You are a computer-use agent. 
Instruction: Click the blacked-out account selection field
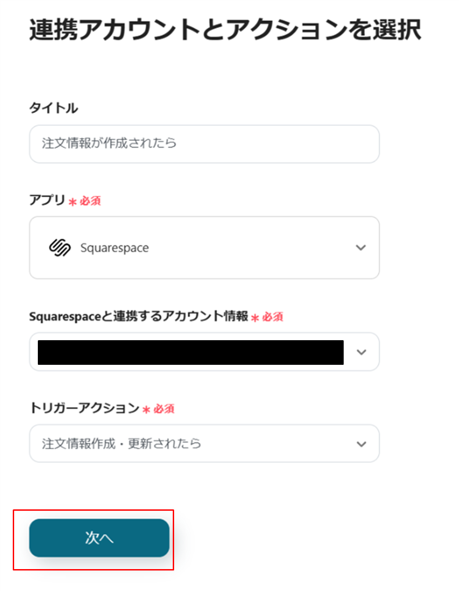click(x=191, y=352)
